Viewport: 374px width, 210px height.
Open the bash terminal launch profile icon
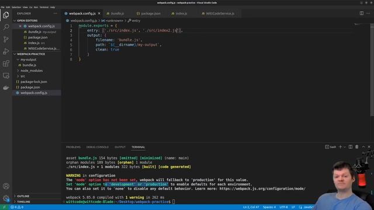330,147
